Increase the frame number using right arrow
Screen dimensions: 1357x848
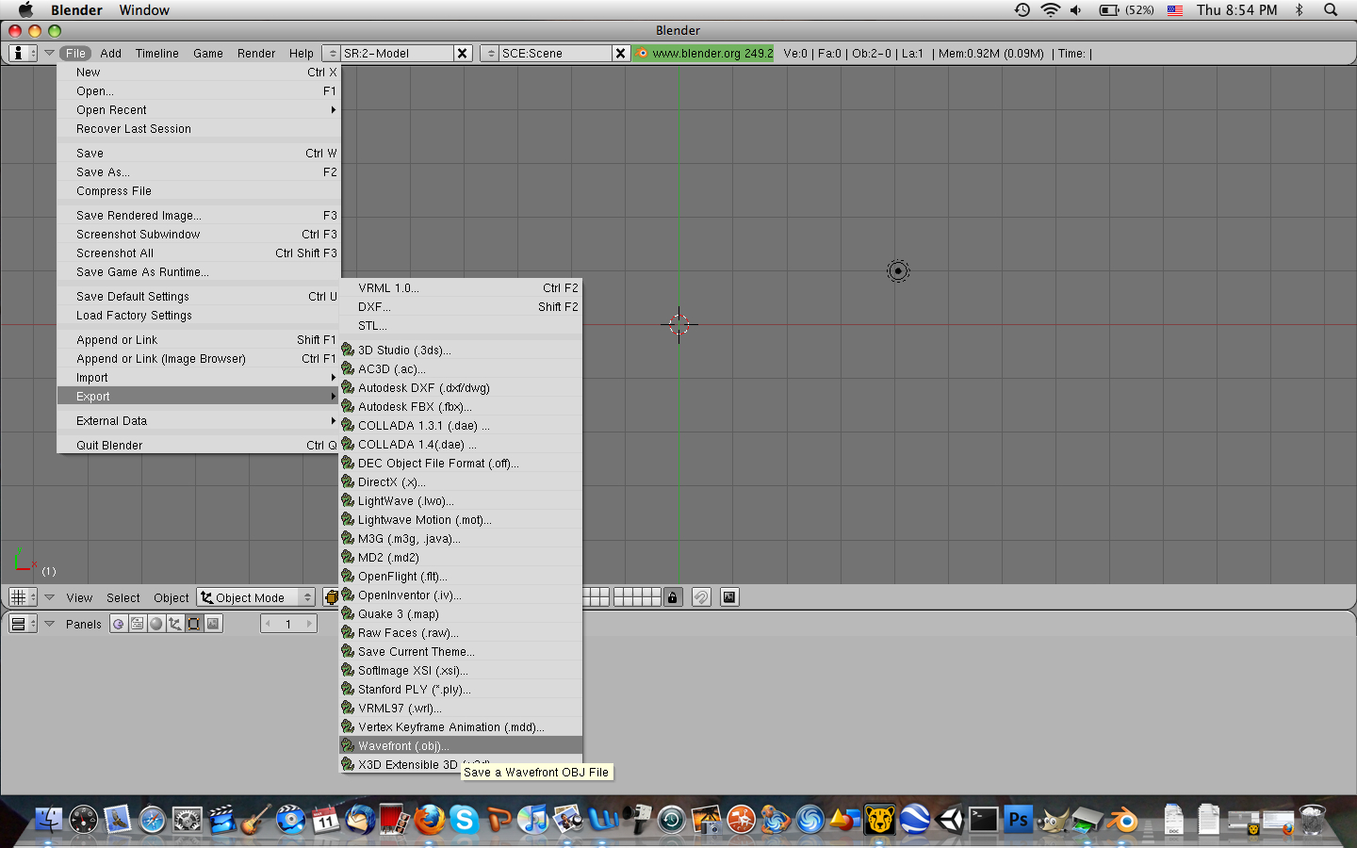(309, 624)
